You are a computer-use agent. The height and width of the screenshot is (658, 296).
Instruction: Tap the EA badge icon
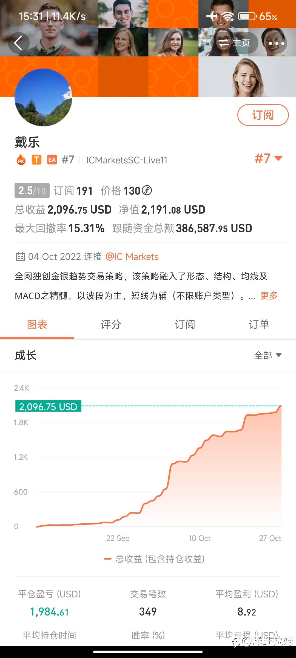(x=52, y=160)
